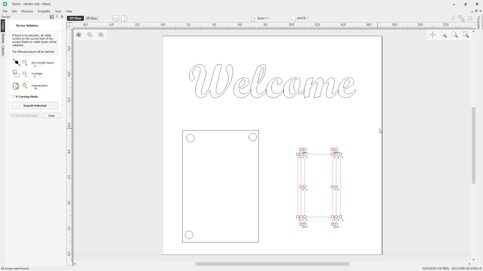Open the Machine menu

click(27, 11)
